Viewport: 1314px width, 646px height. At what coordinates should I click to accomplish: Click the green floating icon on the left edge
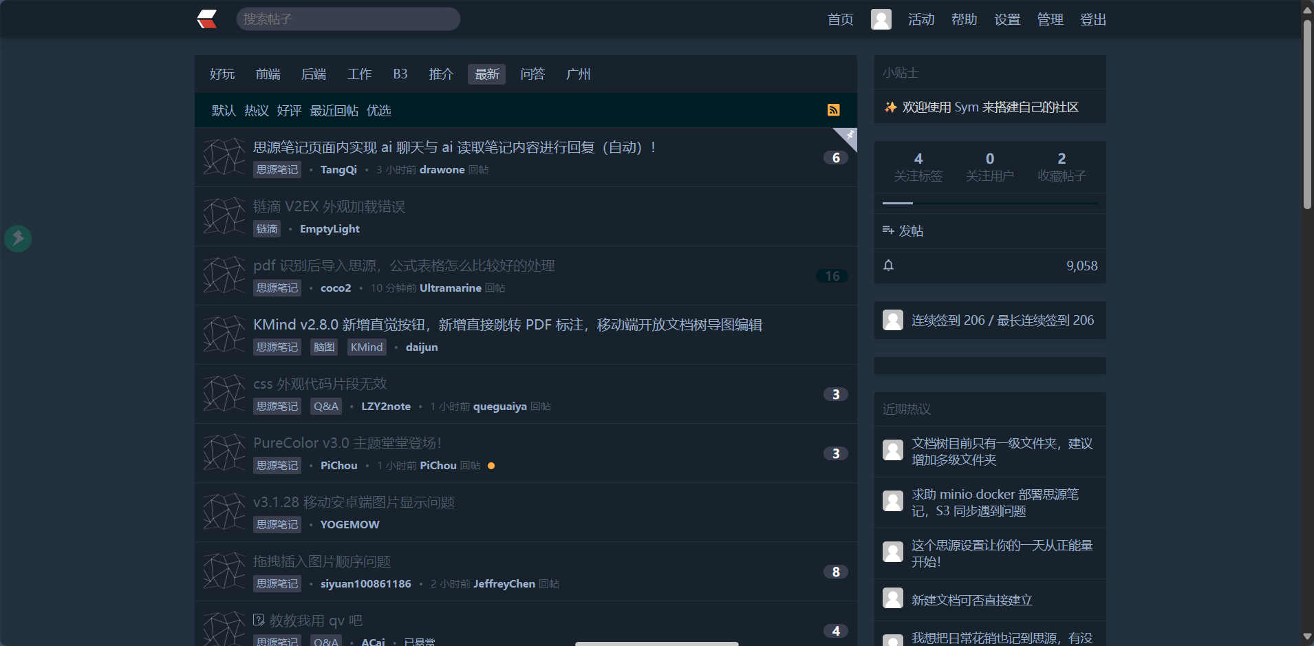18,239
